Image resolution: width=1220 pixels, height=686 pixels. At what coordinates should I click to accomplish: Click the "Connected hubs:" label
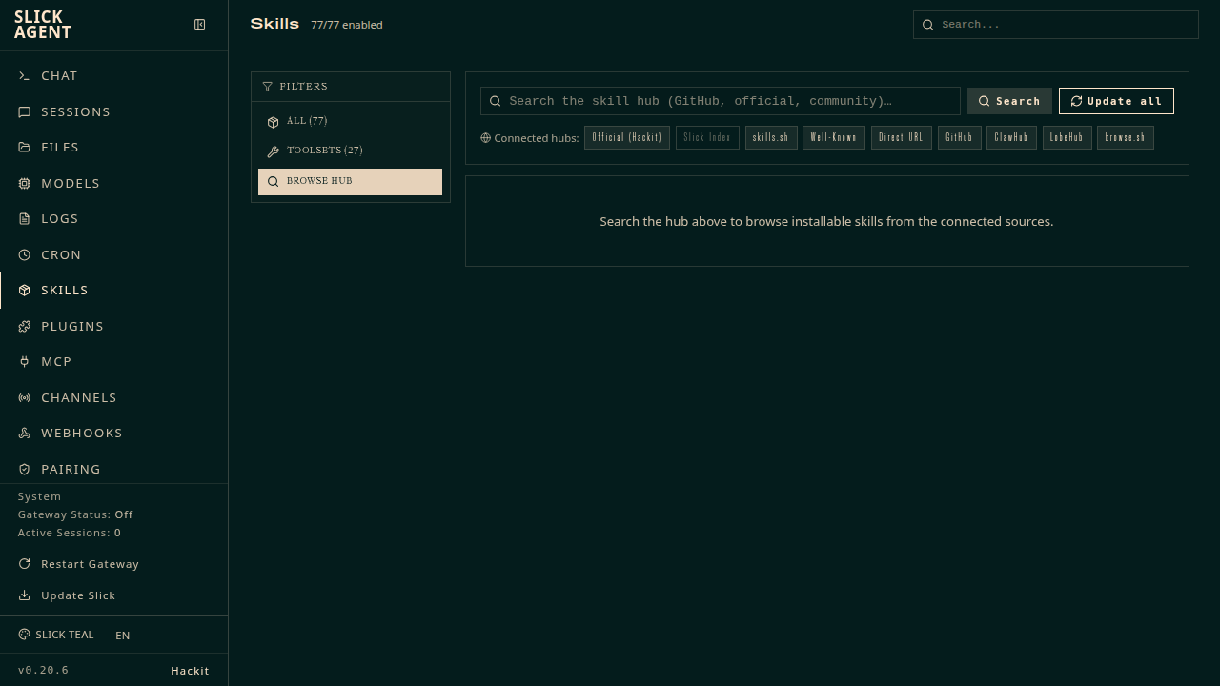tap(537, 138)
